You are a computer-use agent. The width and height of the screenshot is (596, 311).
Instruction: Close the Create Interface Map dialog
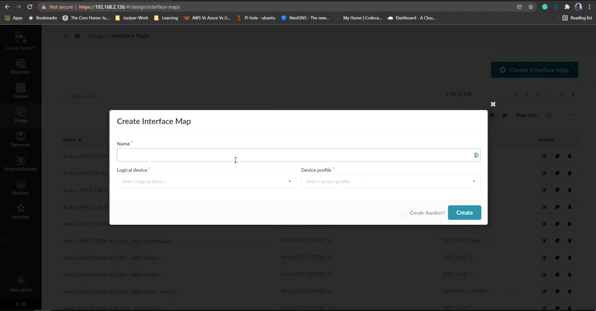[x=493, y=104]
